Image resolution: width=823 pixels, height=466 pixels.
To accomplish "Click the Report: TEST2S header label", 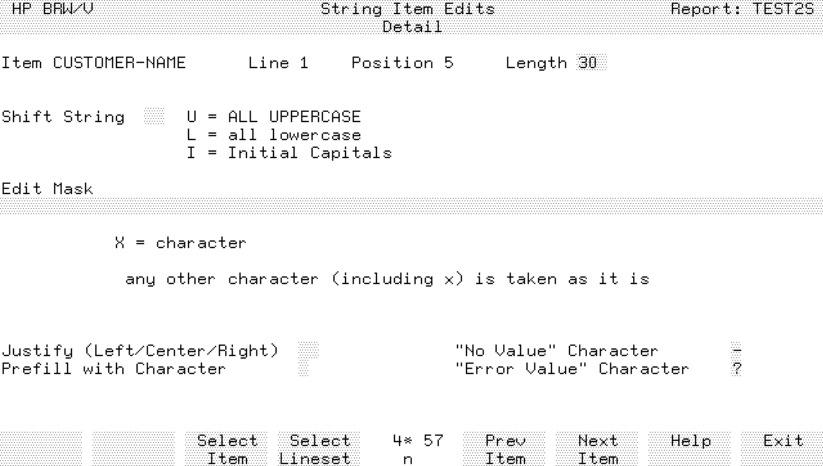I will (x=743, y=9).
